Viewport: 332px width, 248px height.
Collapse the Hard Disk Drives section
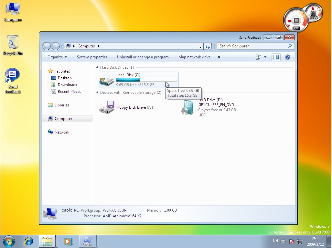(97, 67)
